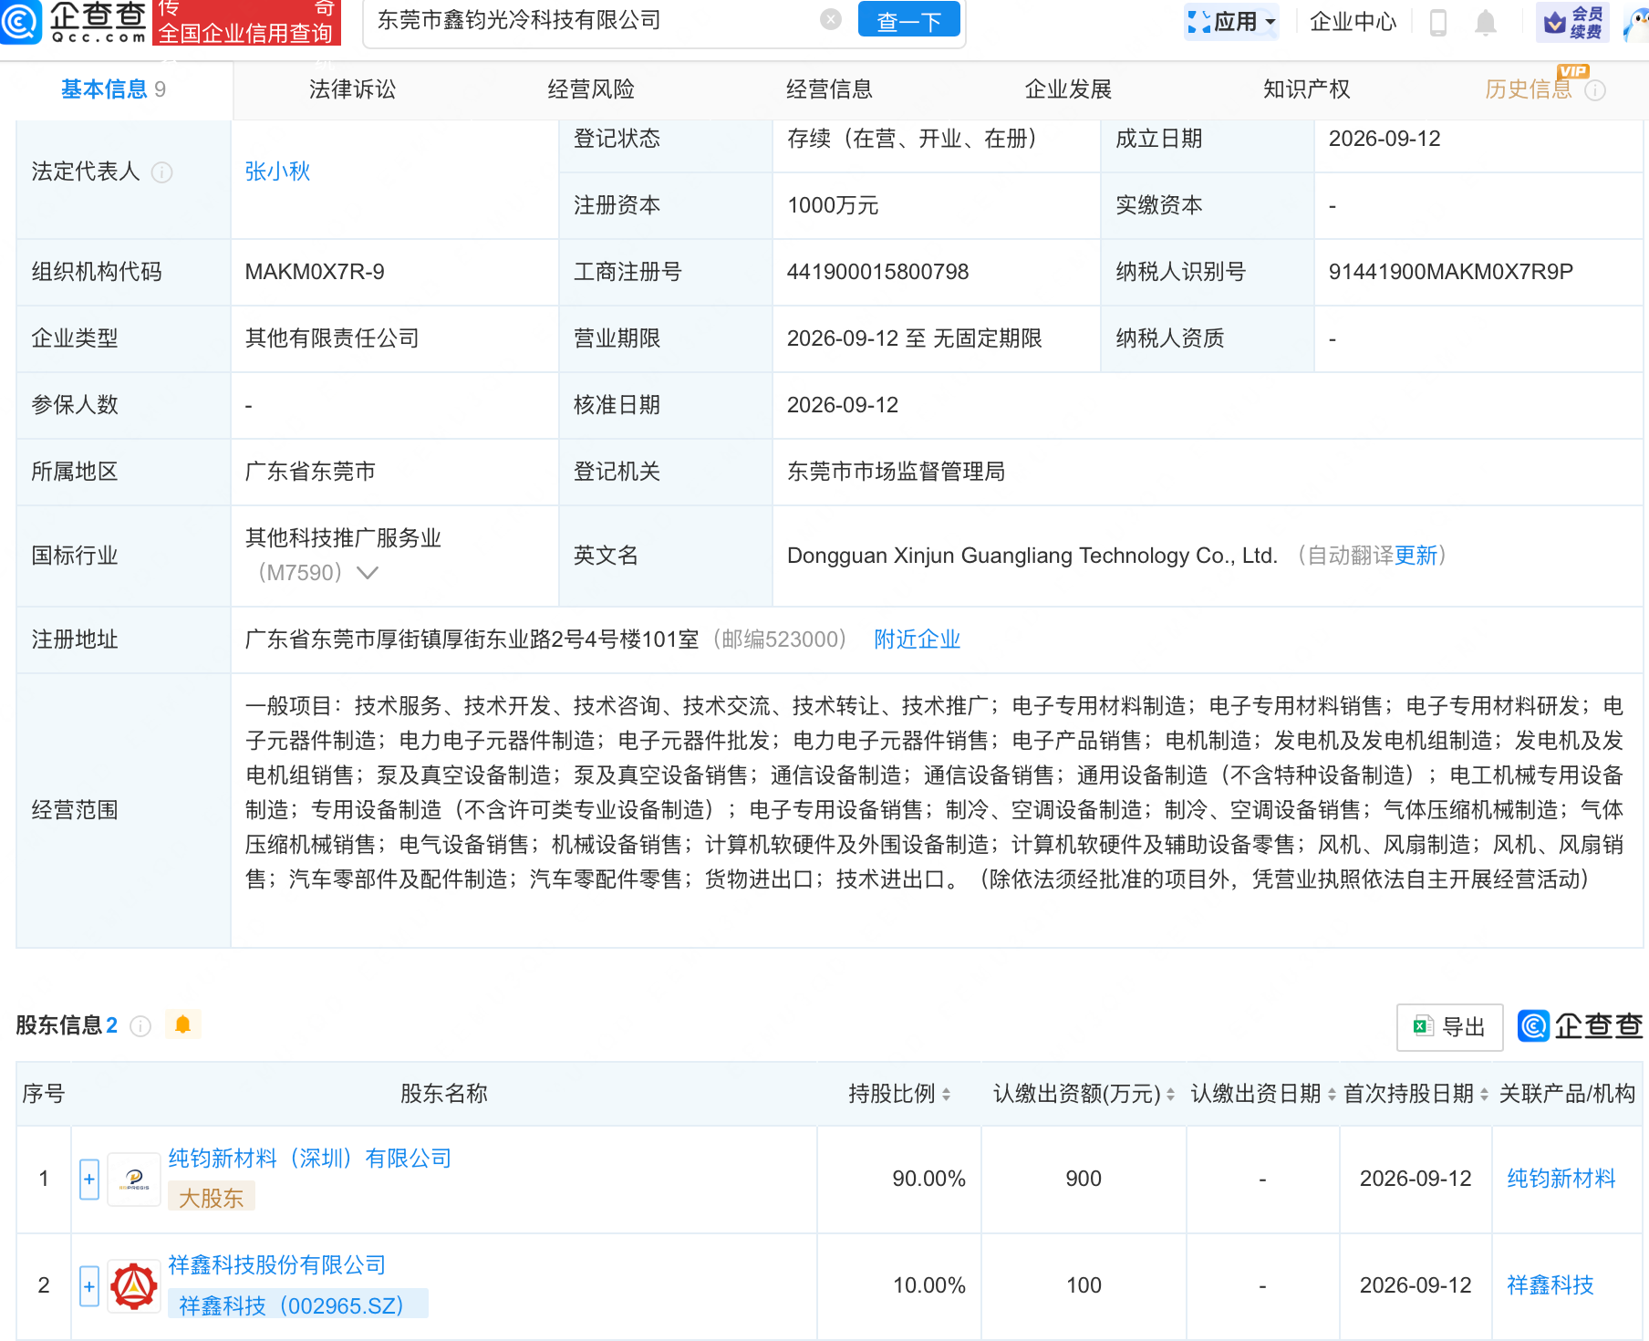Open the 应用 dropdown menu
The width and height of the screenshot is (1649, 1341).
pos(1231,21)
